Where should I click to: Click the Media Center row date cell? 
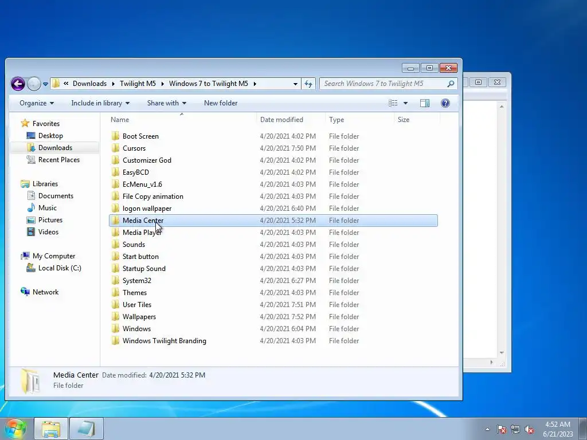tap(288, 221)
